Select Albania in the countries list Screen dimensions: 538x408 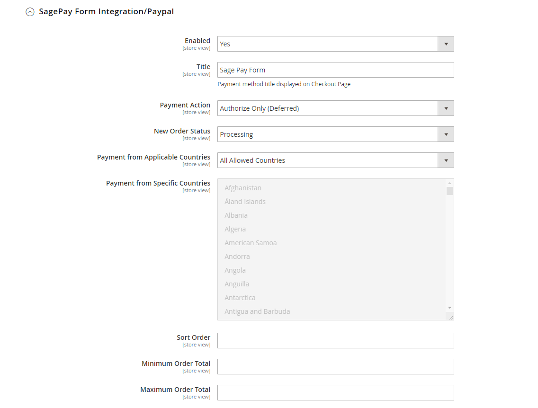(236, 215)
